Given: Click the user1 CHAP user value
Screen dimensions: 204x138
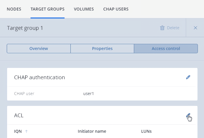Looking at the screenshot, I should (88, 94).
